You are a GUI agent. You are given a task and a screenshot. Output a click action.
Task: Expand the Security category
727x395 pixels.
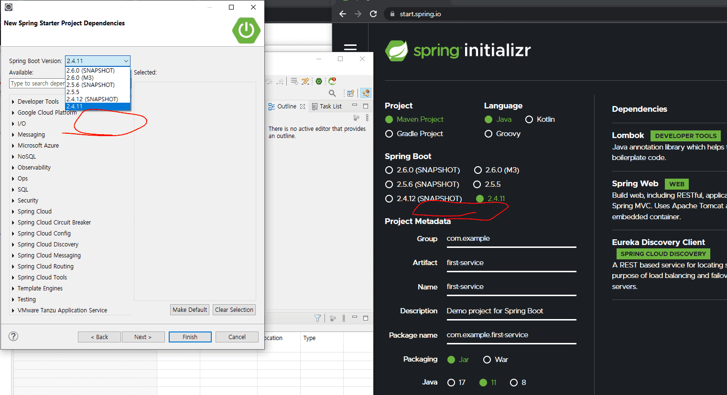point(13,201)
